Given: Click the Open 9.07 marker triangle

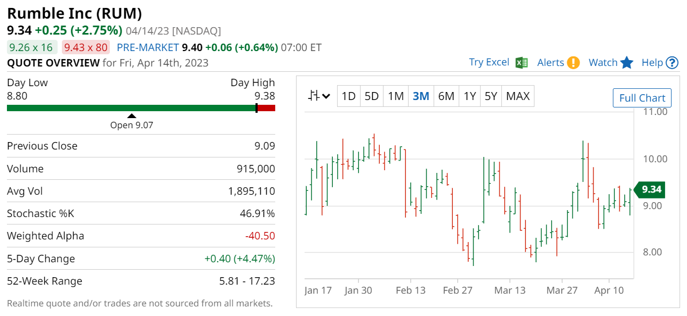Looking at the screenshot, I should [132, 115].
